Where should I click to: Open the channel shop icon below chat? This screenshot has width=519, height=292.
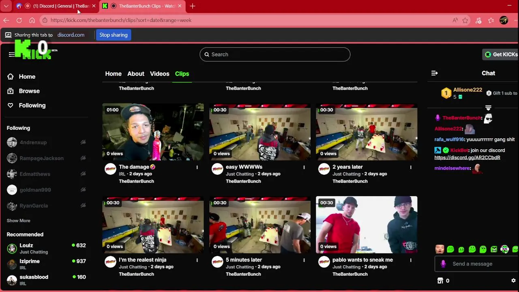(440, 281)
